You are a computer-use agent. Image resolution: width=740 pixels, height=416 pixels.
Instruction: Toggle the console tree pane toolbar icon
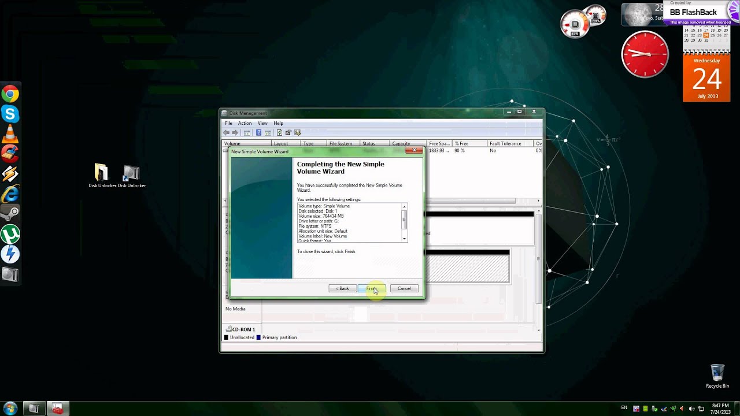click(247, 133)
